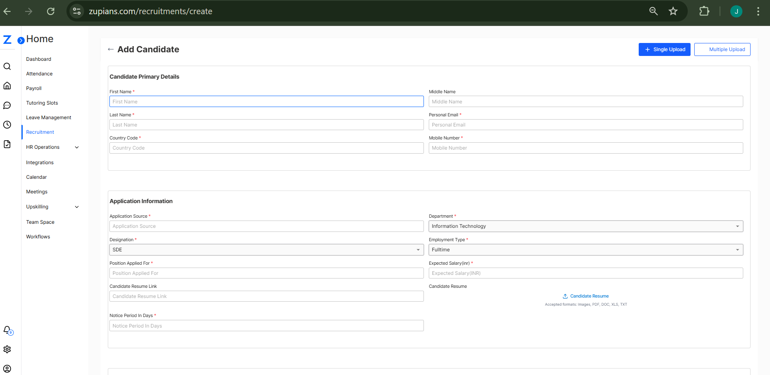770x375 pixels.
Task: Click the clock icon in sidebar
Action: 7,125
